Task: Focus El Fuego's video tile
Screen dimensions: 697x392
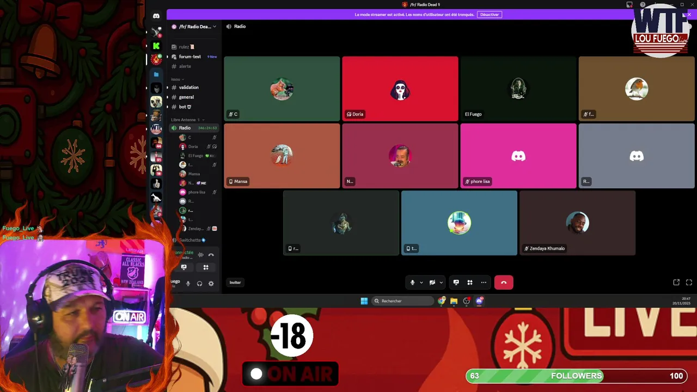Action: (518, 89)
